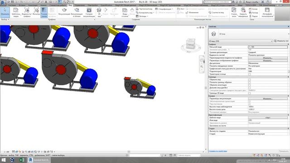
Task: Click Edit Type (Изменить тип) button
Action: tap(281, 41)
